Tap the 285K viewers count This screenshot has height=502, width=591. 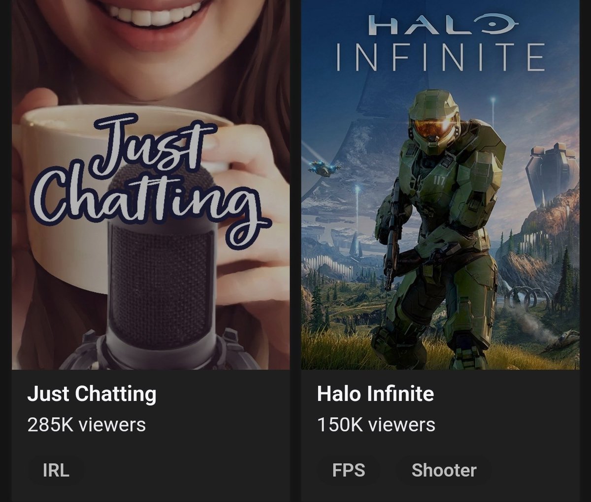[x=87, y=425]
